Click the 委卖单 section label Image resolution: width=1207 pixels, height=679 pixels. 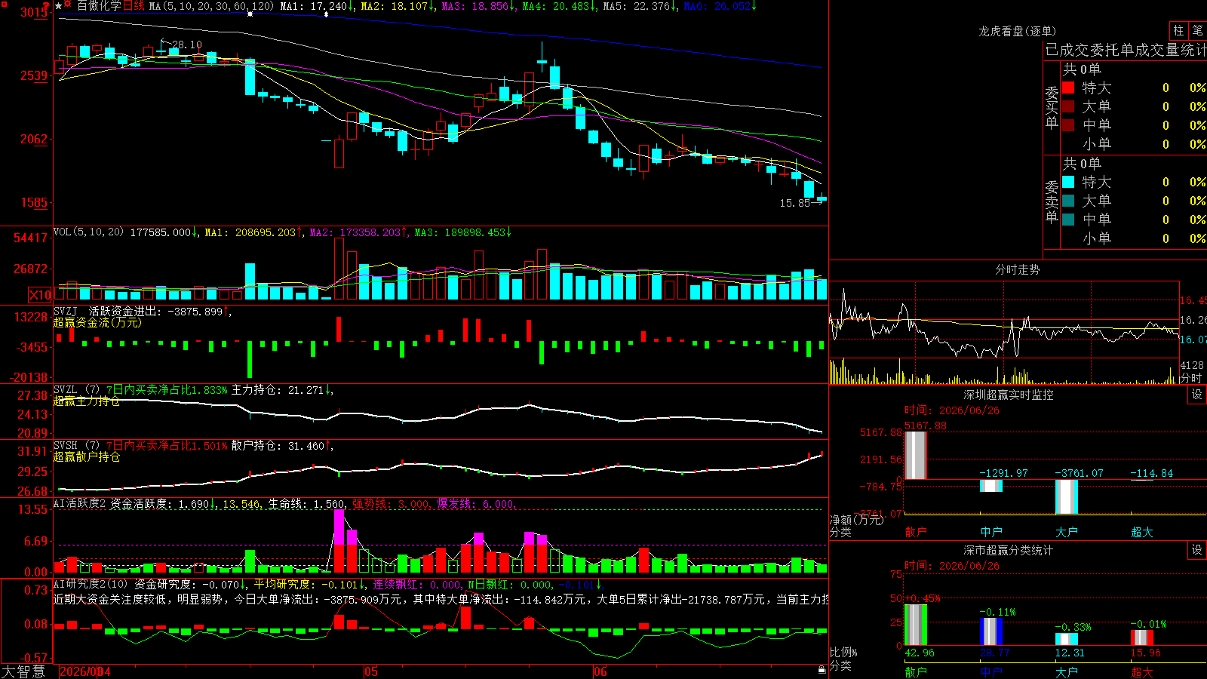tap(1052, 202)
